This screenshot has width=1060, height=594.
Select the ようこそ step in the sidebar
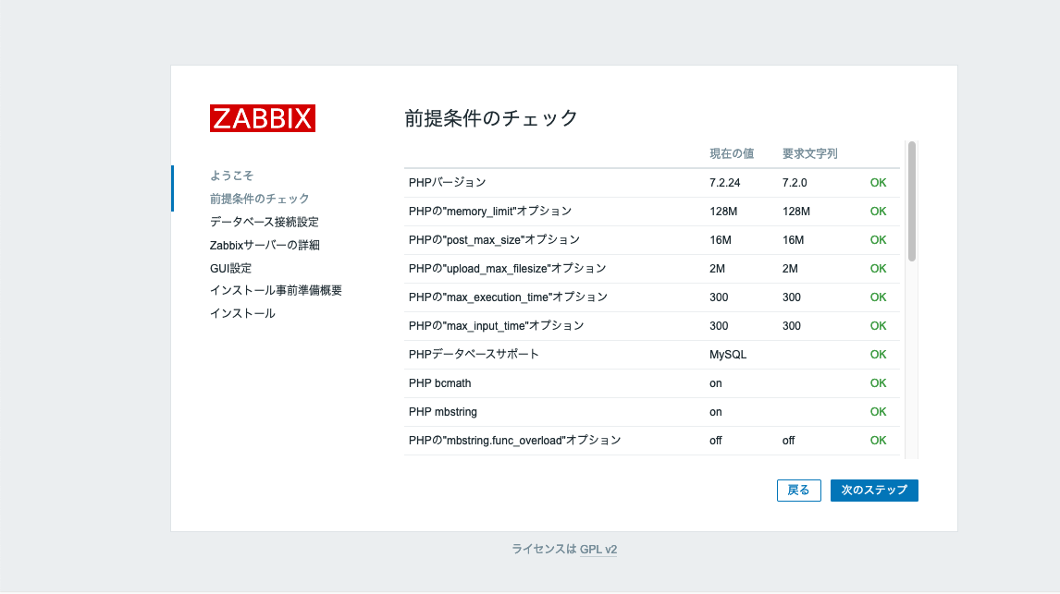[230, 176]
